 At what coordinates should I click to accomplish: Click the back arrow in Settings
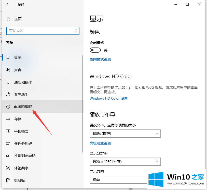pyautogui.click(x=8, y=4)
